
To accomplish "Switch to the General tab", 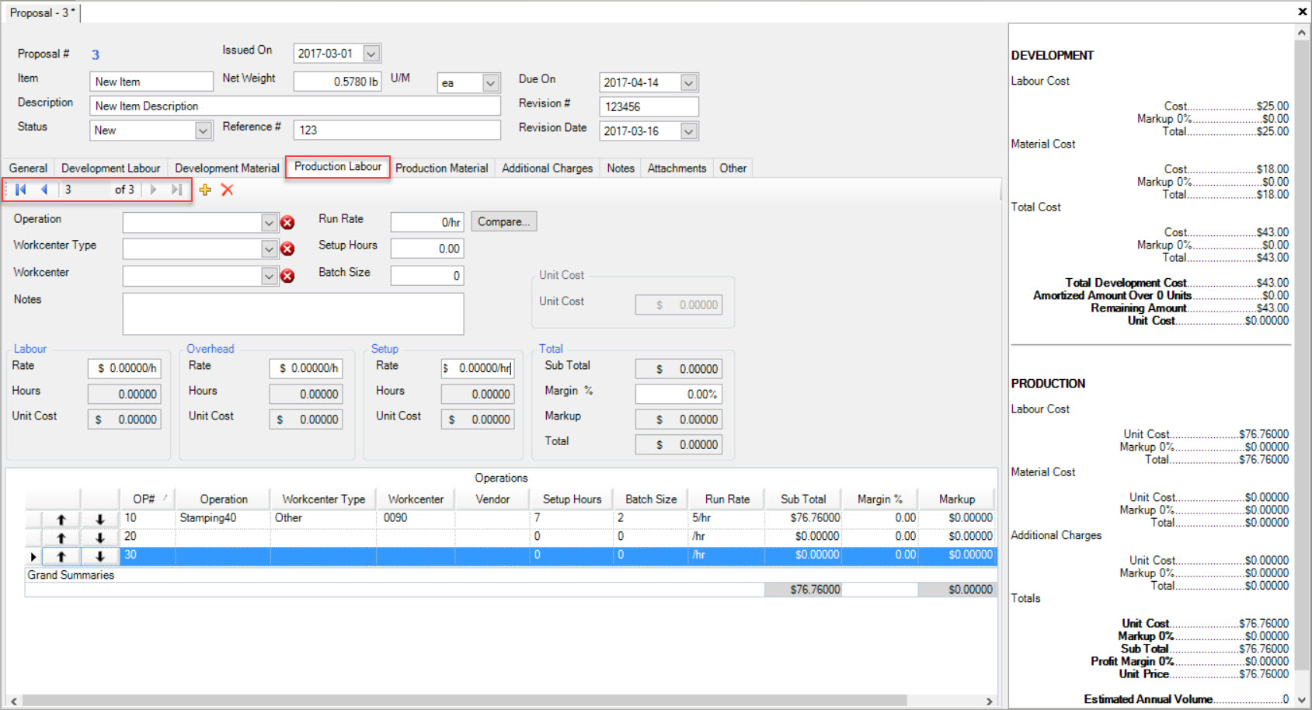I will (x=28, y=169).
